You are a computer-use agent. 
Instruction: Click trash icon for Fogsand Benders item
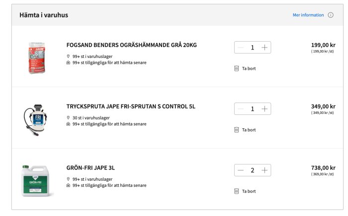coord(236,68)
